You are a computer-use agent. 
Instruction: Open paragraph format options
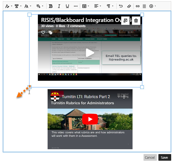108,6
